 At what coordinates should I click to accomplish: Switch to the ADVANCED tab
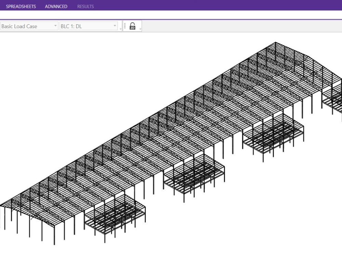[56, 7]
